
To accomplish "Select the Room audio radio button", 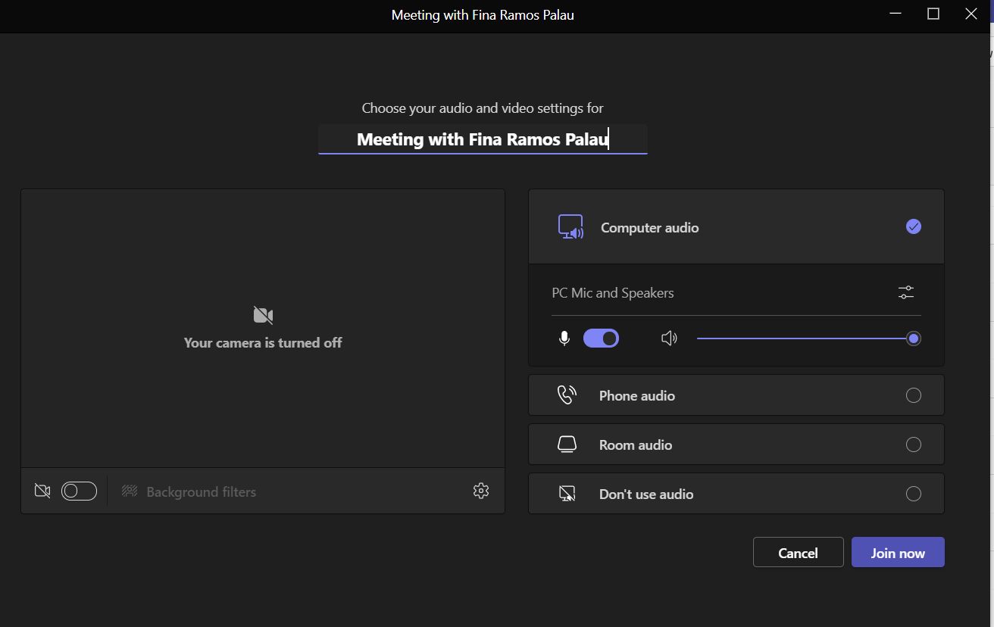I will click(914, 445).
